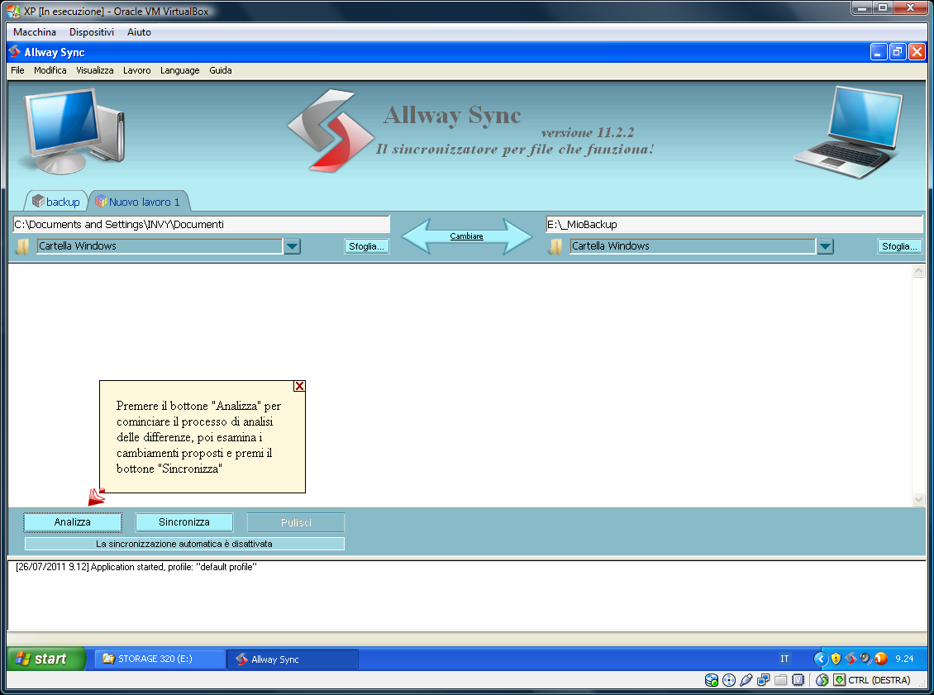
Task: Click the yellow security shield tray icon
Action: [836, 659]
